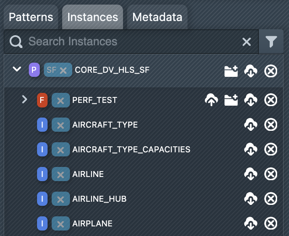Remove AIRLINE with the circled X icon
Image resolution: width=289 pixels, height=236 pixels.
tap(271, 174)
